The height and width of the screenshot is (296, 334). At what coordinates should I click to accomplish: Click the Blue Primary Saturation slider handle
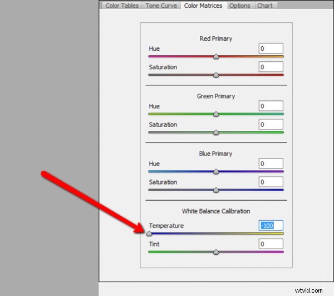tap(216, 190)
